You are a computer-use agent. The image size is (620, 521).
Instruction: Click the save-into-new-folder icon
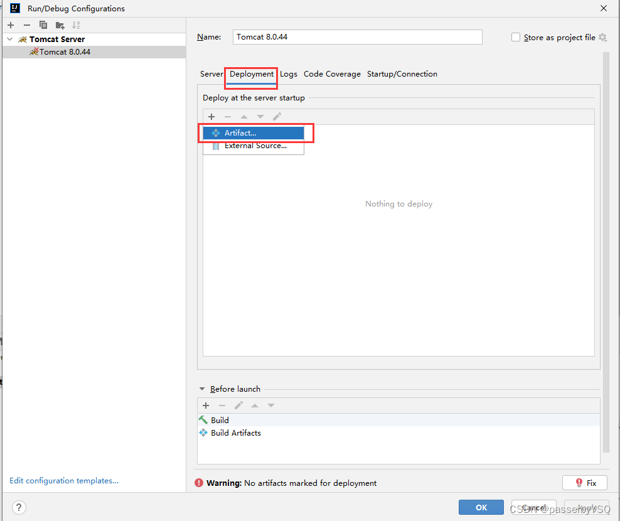tap(60, 25)
